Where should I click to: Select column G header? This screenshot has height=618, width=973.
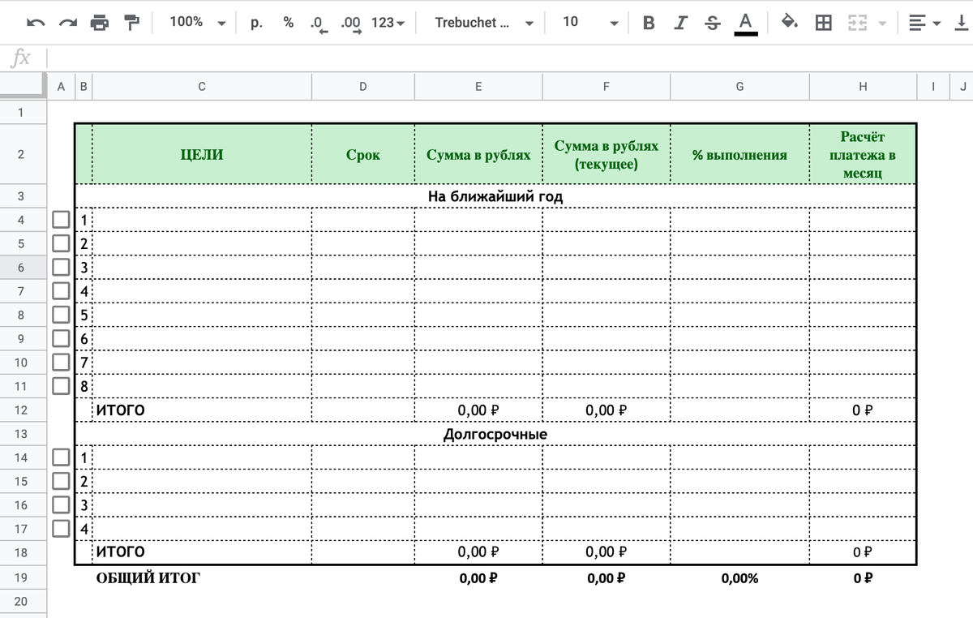click(x=739, y=87)
